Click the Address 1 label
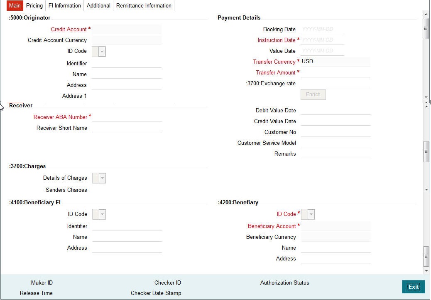The width and height of the screenshot is (431, 300). point(74,96)
